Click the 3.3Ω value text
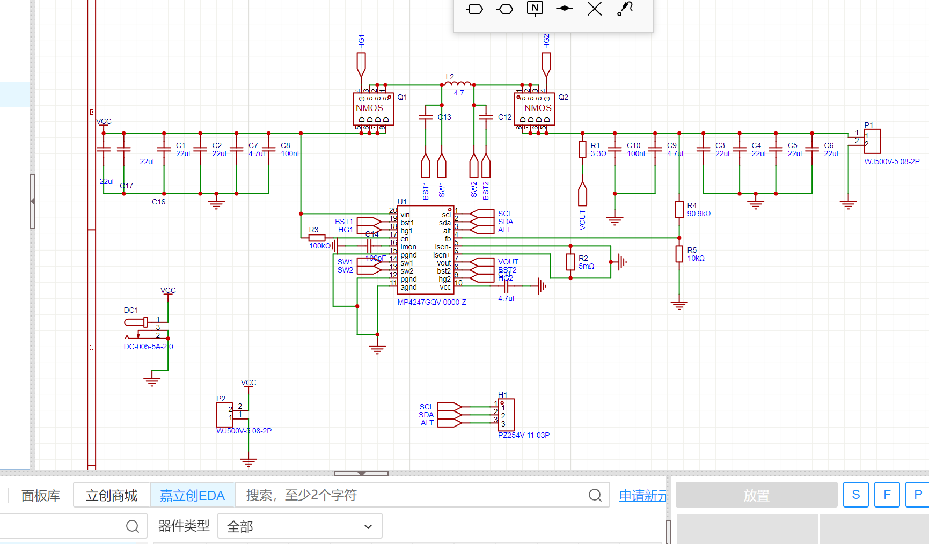Screen dimensions: 929x544 598,153
